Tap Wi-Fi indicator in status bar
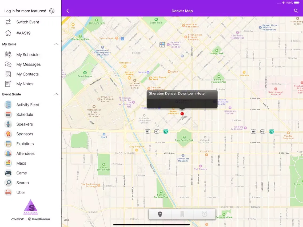Image resolution: width=303 pixels, height=227 pixels. click(x=283, y=3)
